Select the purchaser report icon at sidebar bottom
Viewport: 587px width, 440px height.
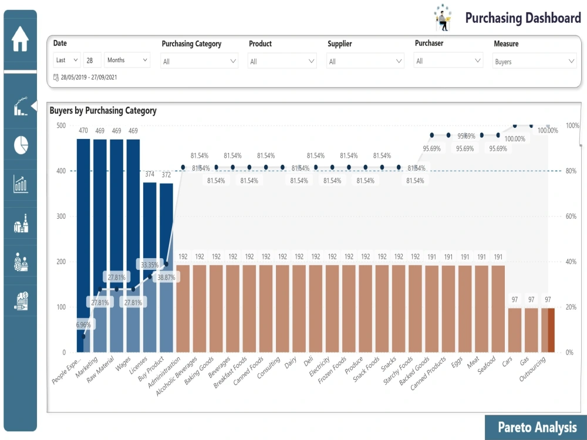tap(20, 300)
